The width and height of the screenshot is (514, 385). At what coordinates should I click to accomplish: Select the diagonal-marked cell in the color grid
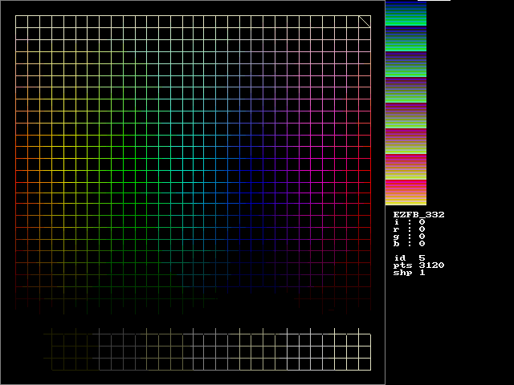click(x=365, y=22)
